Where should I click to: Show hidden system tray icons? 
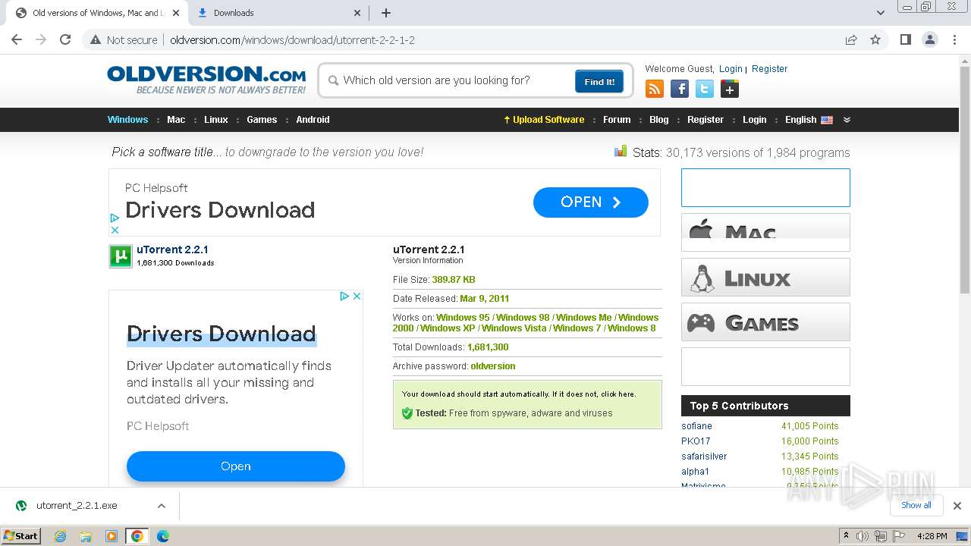point(846,536)
